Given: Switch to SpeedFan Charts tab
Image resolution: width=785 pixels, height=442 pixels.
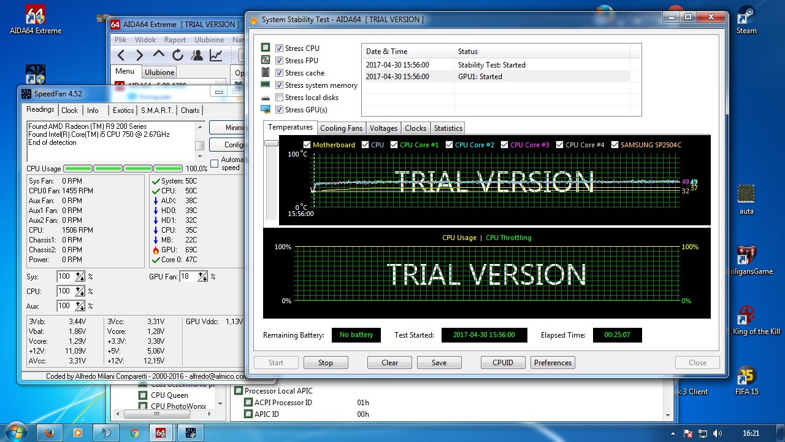Looking at the screenshot, I should coord(190,110).
